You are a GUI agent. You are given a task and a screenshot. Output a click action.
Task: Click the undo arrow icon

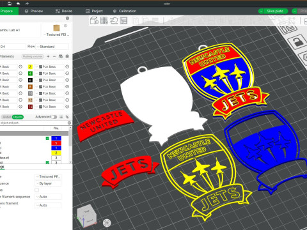(19, 3)
